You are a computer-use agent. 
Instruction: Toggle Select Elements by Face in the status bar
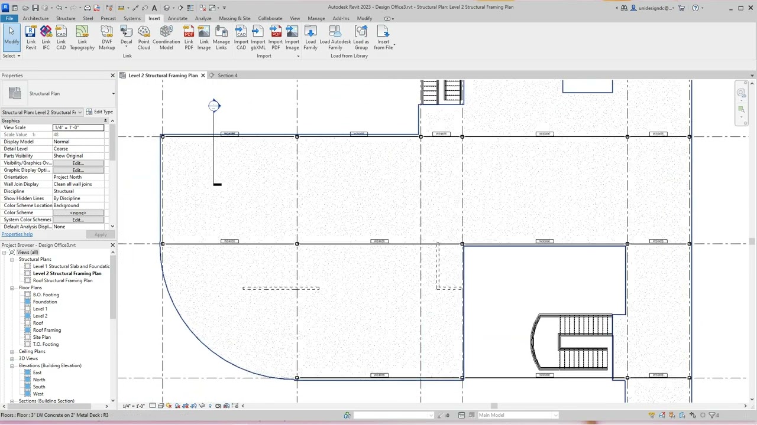(682, 415)
